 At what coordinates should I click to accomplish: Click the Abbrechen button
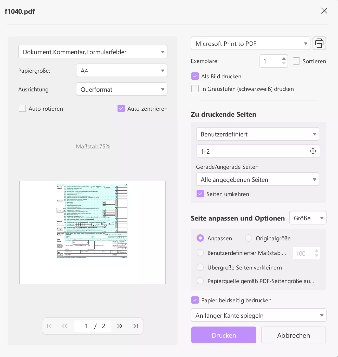pos(293,335)
